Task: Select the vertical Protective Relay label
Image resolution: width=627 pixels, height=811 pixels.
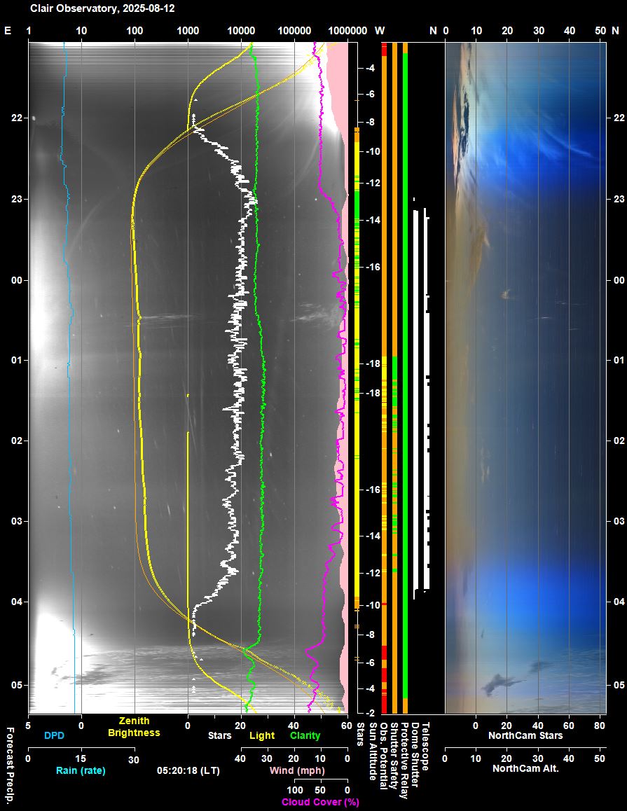Action: (x=404, y=760)
